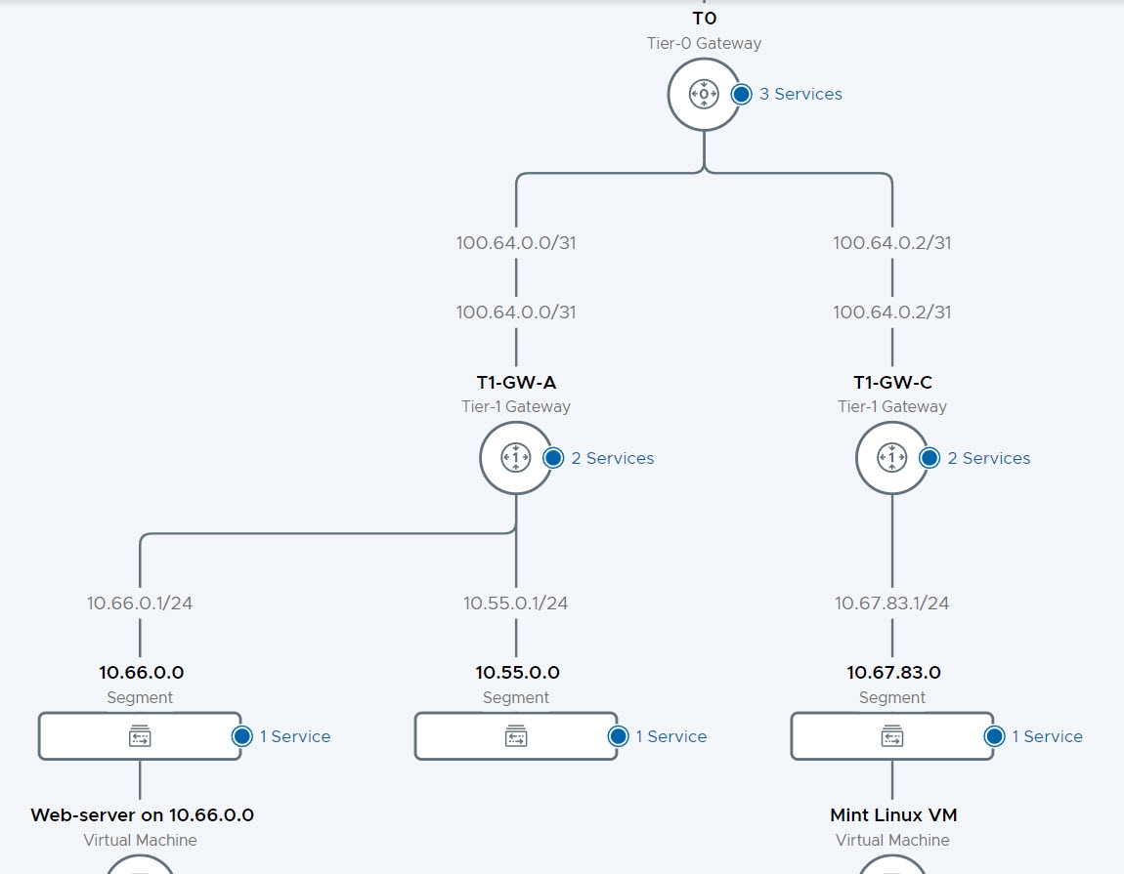Click the Mint Linux VM icon
The width and height of the screenshot is (1124, 874).
(892, 864)
